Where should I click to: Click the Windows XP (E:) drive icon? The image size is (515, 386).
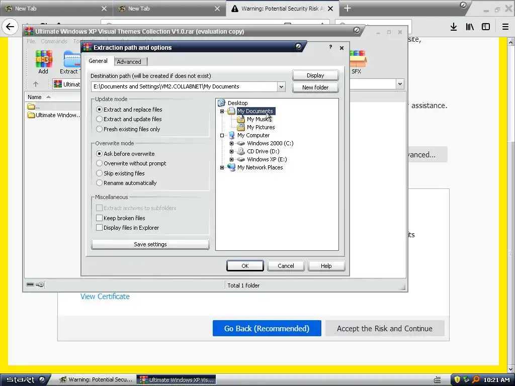coord(241,159)
